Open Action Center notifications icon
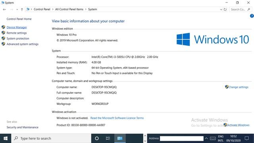The width and height of the screenshot is (254, 143). [247, 138]
